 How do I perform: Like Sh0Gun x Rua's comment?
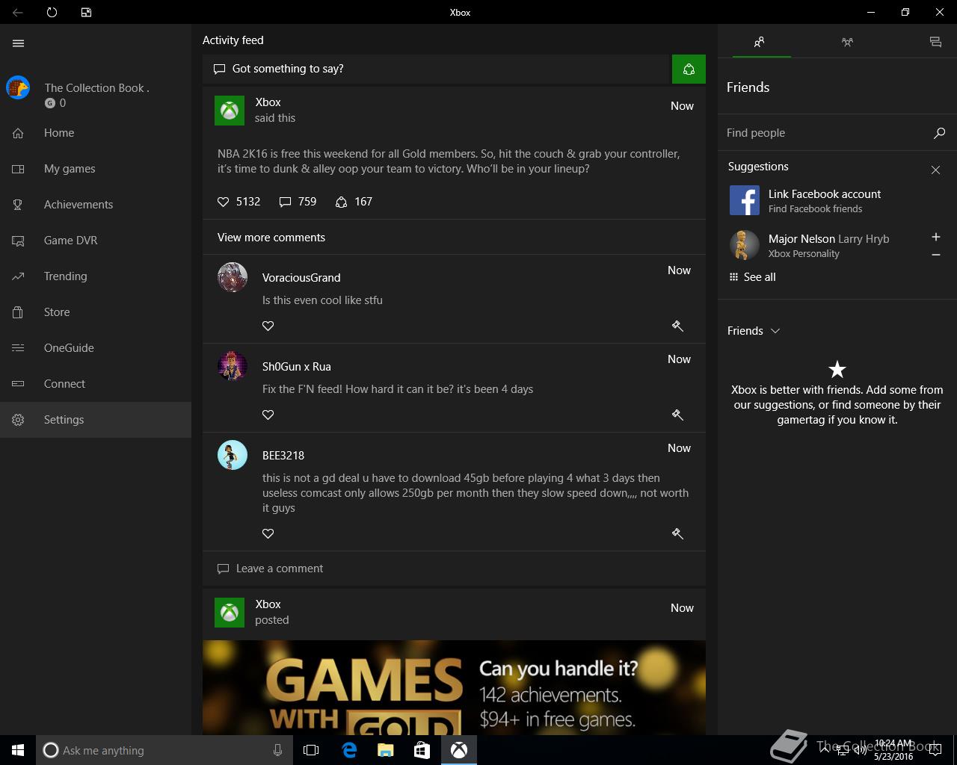pyautogui.click(x=268, y=415)
